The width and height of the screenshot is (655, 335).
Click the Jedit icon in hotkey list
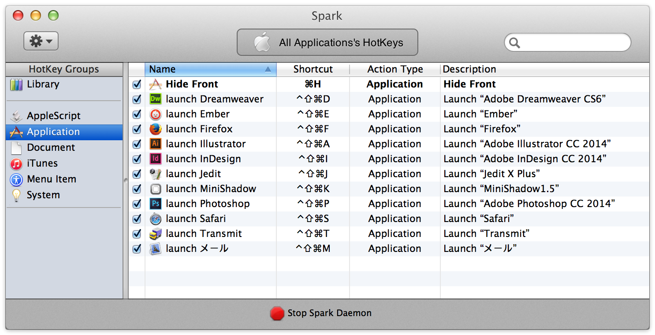coord(155,174)
